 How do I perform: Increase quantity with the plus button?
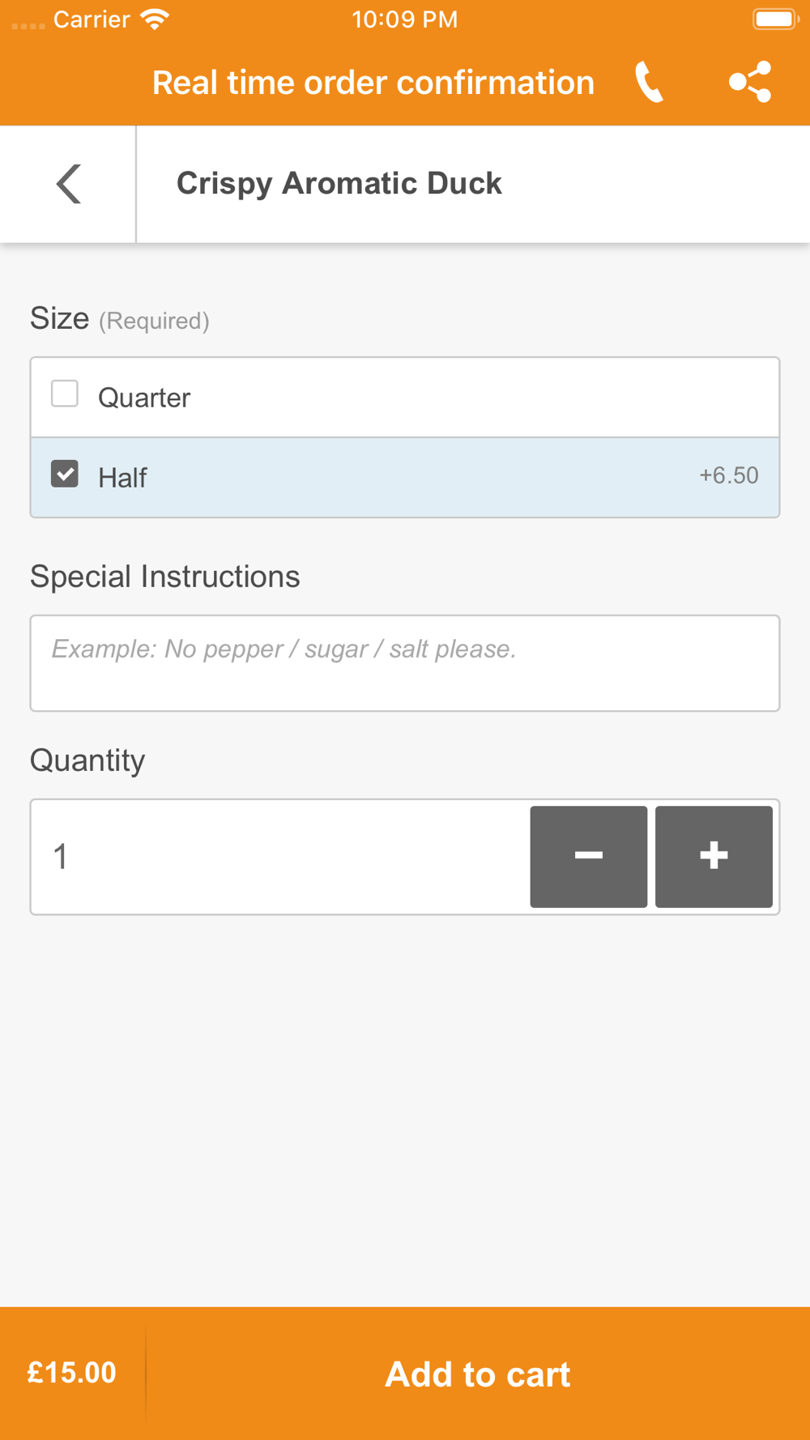pos(714,856)
